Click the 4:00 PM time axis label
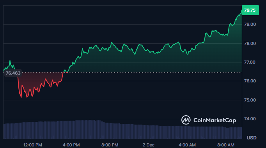This screenshot has height=148, width=266. [x=71, y=145]
